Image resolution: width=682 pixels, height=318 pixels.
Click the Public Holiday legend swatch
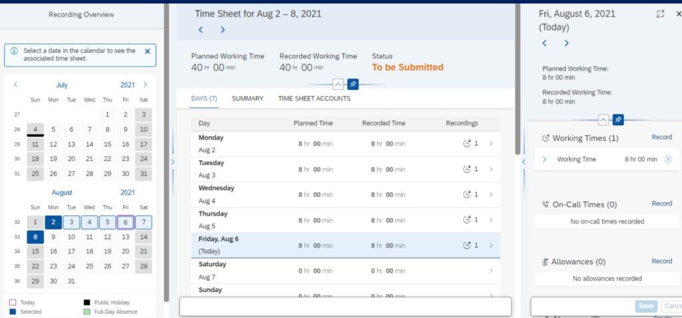pyautogui.click(x=87, y=302)
